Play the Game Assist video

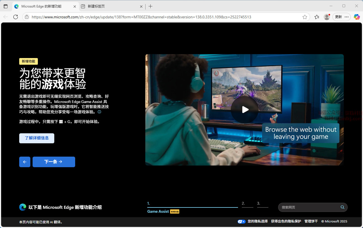(x=245, y=110)
